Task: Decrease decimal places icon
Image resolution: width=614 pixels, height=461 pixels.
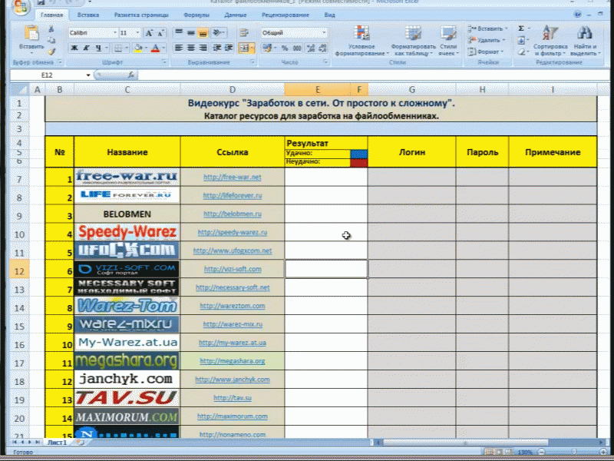Action: tap(323, 48)
